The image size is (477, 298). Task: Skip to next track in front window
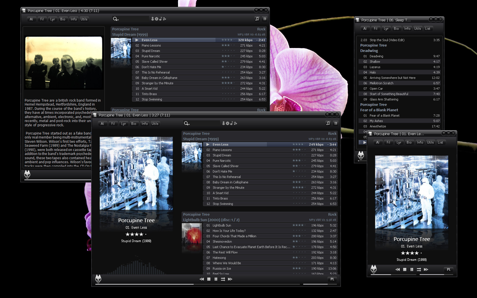pyautogui.click(x=230, y=279)
